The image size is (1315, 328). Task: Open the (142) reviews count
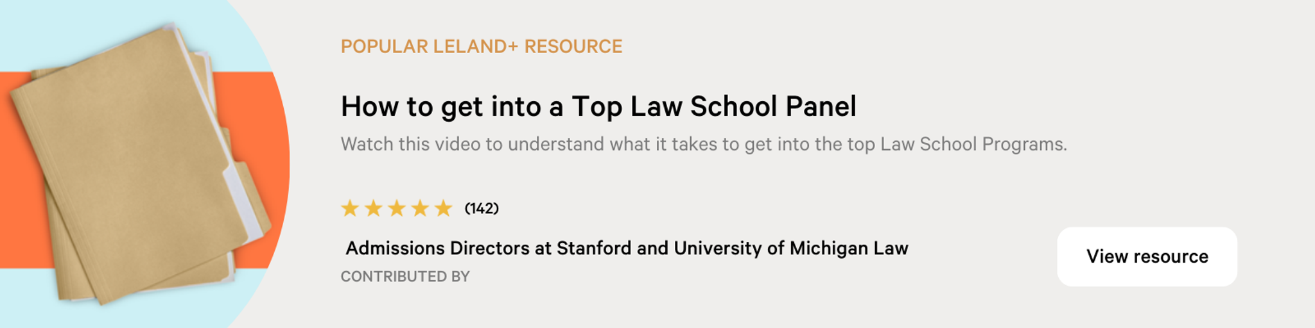(x=482, y=208)
